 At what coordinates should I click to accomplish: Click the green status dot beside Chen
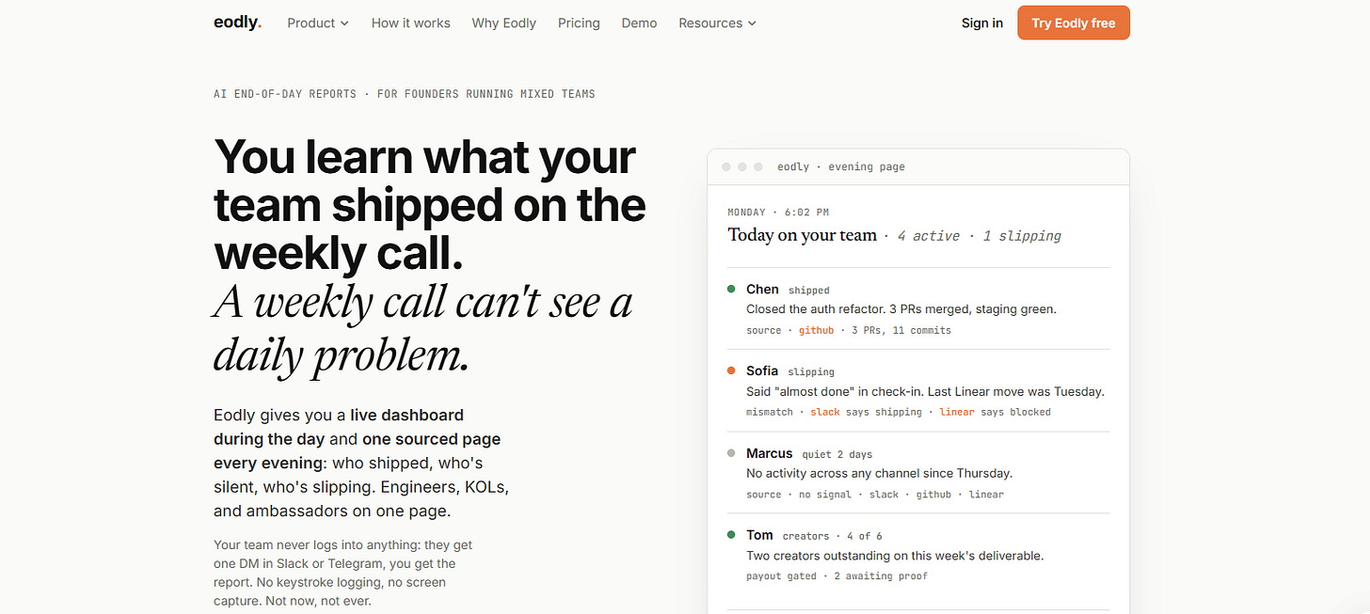[x=731, y=289]
